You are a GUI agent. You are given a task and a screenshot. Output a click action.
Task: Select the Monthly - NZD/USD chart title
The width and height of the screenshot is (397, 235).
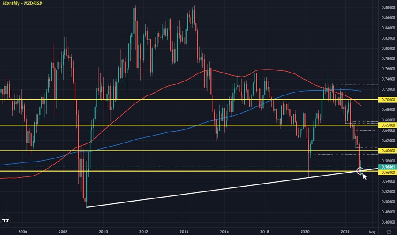(x=22, y=3)
